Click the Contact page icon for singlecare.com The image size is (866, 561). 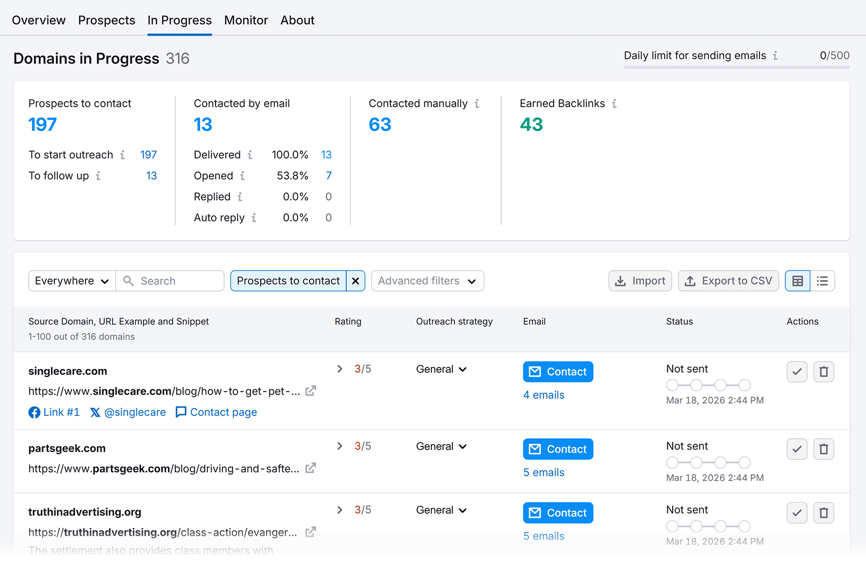(181, 412)
